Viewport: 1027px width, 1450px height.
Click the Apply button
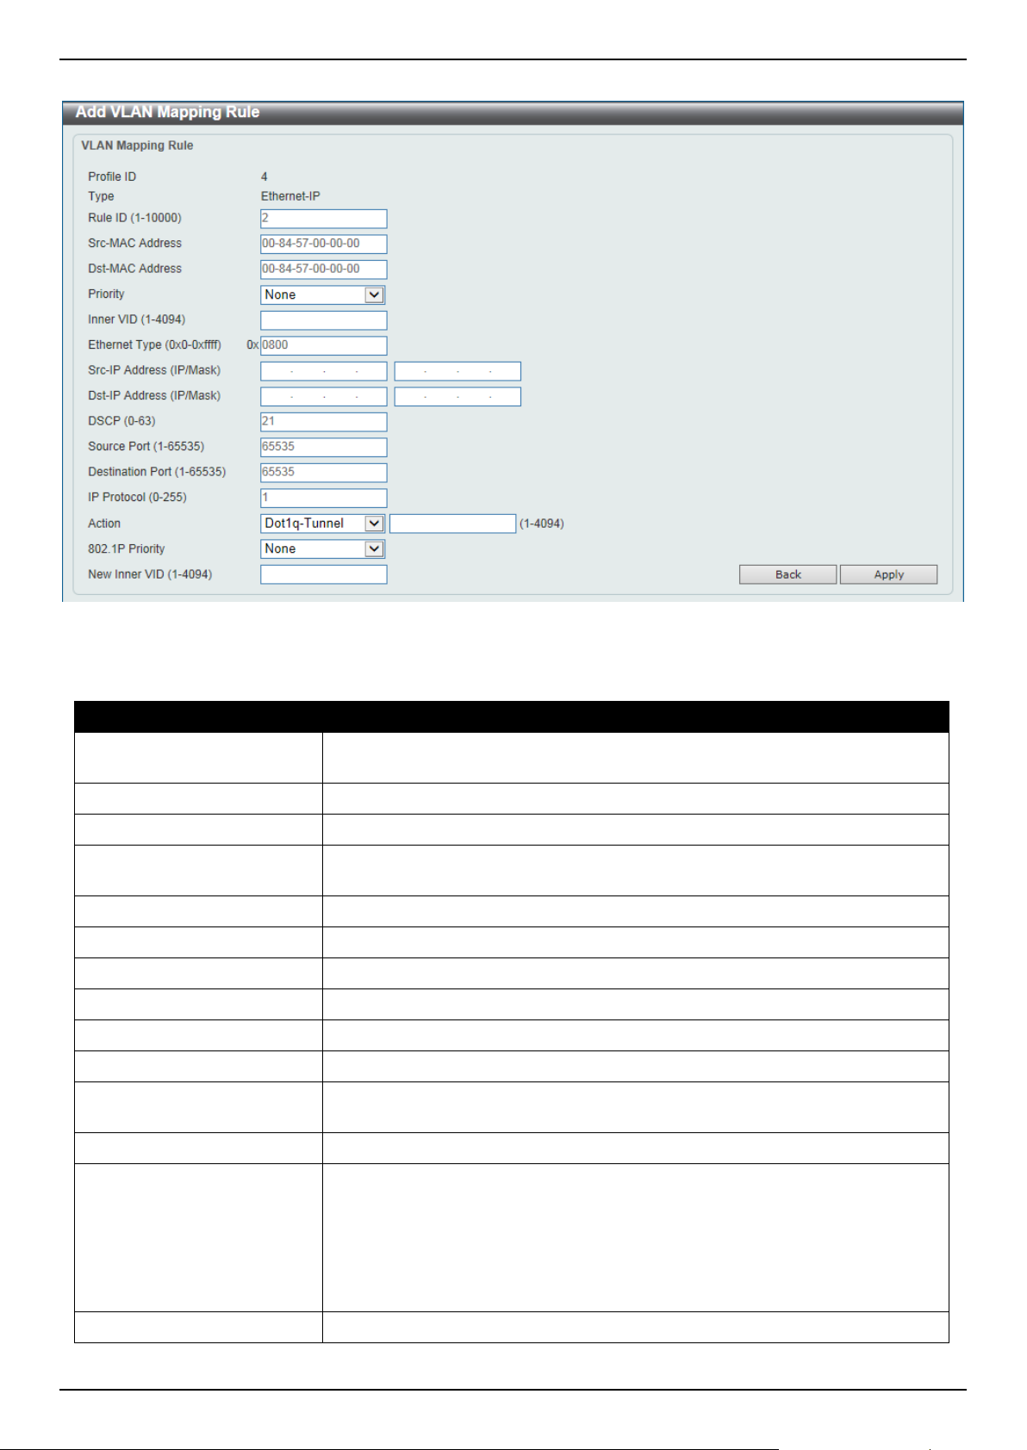click(x=888, y=574)
